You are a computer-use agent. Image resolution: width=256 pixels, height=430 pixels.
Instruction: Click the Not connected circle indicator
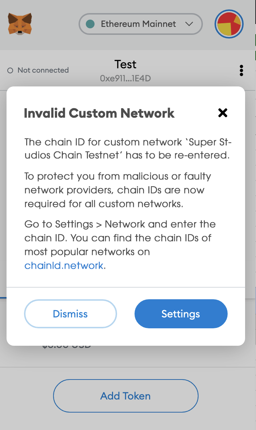[10, 70]
